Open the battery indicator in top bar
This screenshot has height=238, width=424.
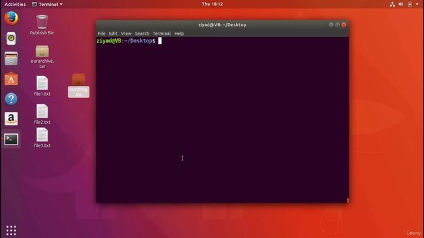coord(410,4)
